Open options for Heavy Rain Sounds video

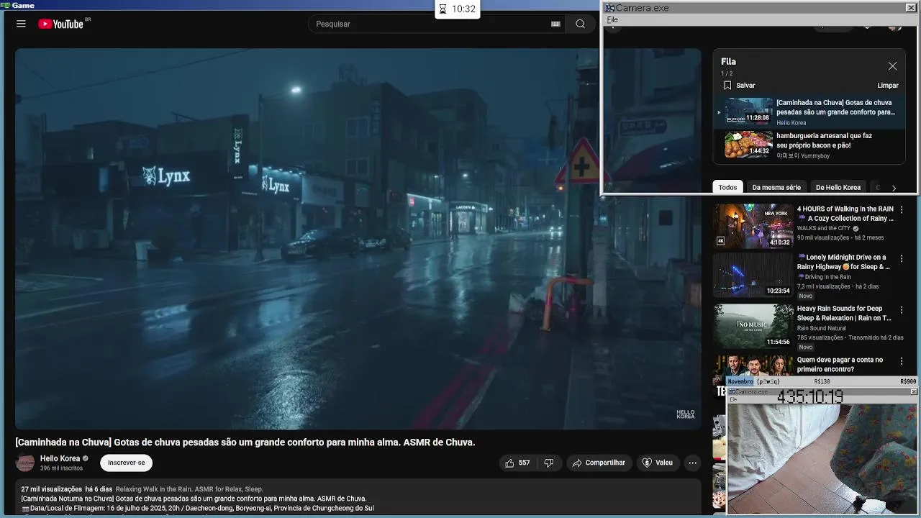point(902,309)
